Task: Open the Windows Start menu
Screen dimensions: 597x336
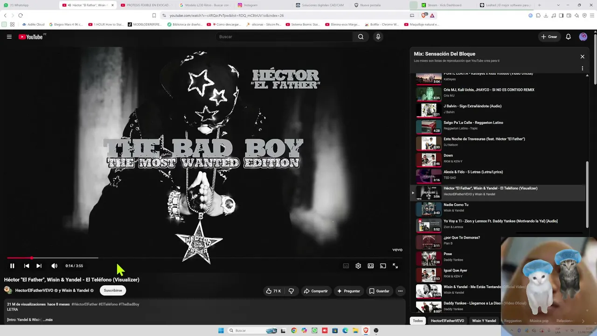Action: 221,330
